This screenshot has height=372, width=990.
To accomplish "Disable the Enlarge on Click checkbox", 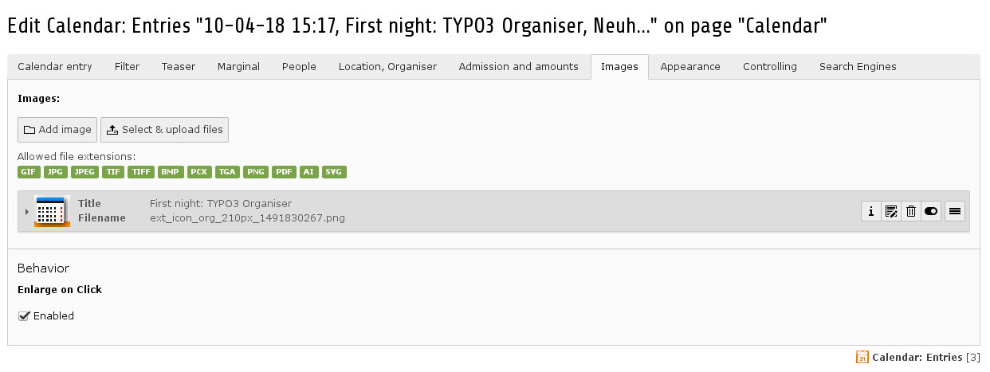I will coord(24,316).
